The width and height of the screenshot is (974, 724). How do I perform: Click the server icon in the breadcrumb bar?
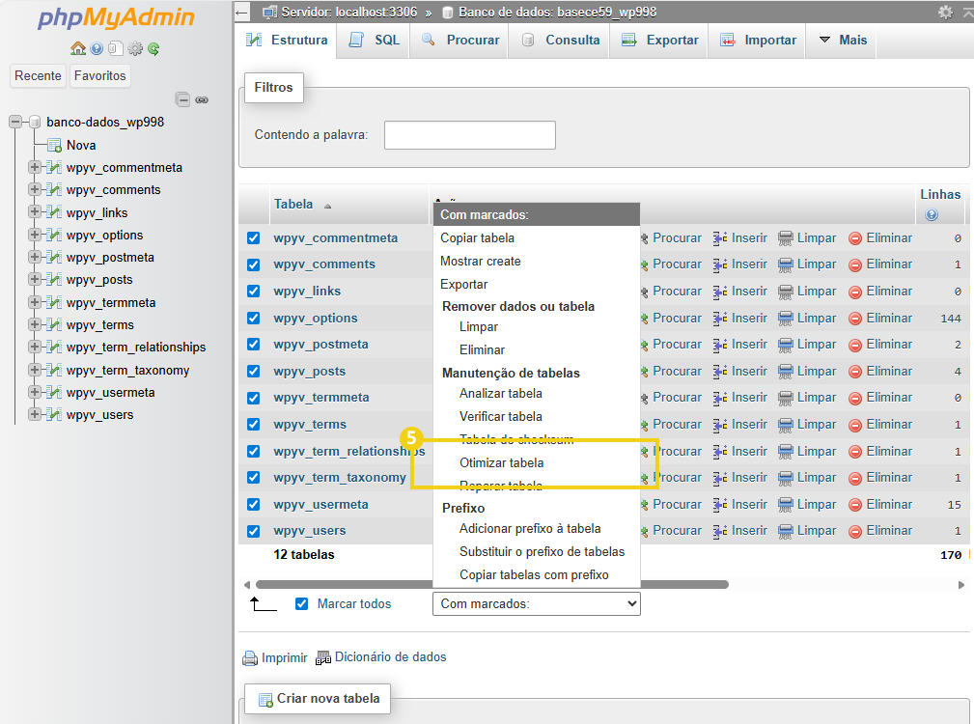click(x=271, y=11)
